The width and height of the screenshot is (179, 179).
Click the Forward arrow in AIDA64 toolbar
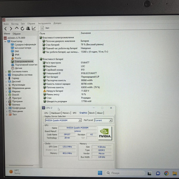click(x=11, y=29)
